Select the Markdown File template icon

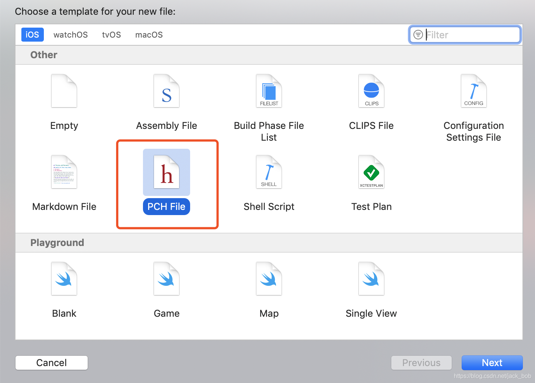click(x=64, y=172)
